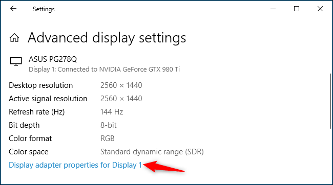Close the Settings window

tap(320, 9)
